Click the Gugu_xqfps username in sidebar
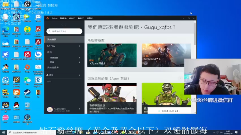 tap(60, 109)
